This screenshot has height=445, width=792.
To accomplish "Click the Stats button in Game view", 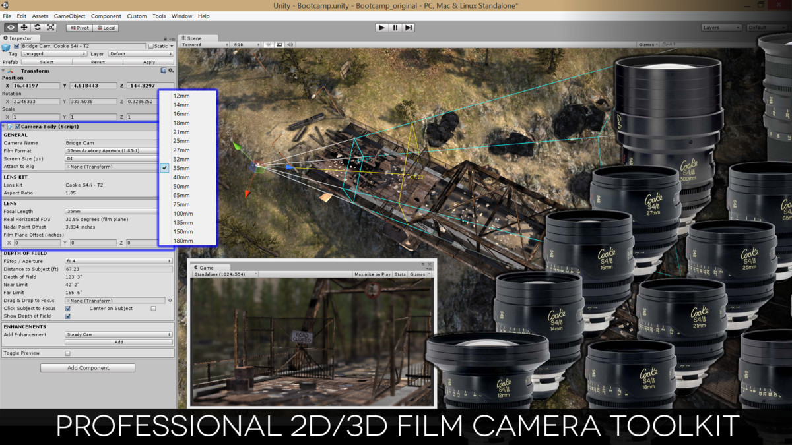I will pos(401,274).
